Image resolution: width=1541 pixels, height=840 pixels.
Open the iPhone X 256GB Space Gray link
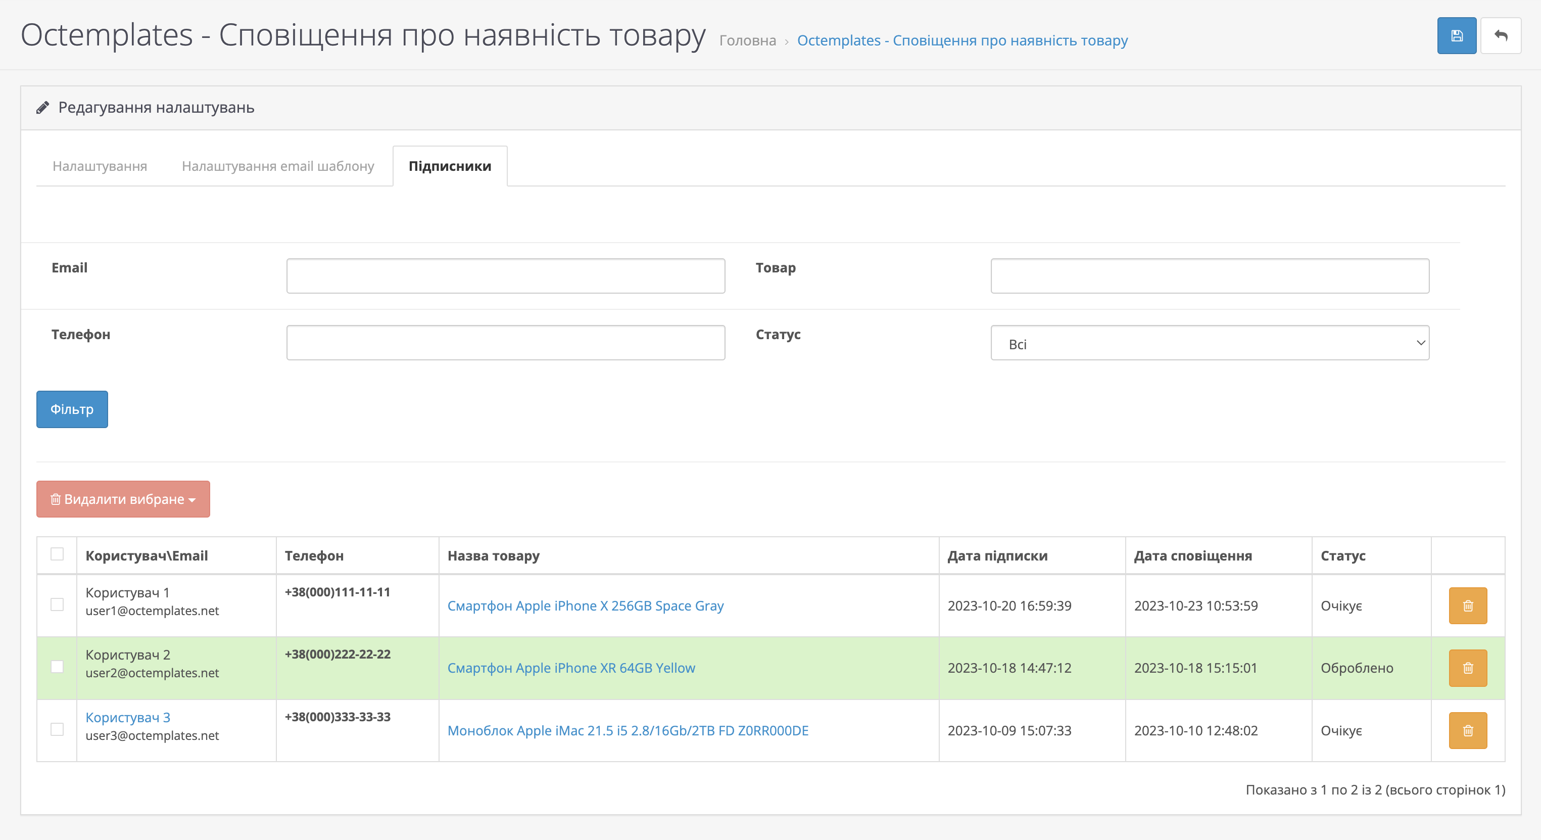[x=585, y=605]
